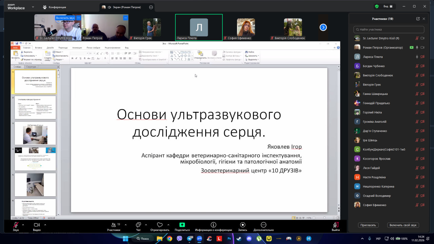Expand video options arrow next to Видео
The image size is (434, 244).
pos(44,225)
